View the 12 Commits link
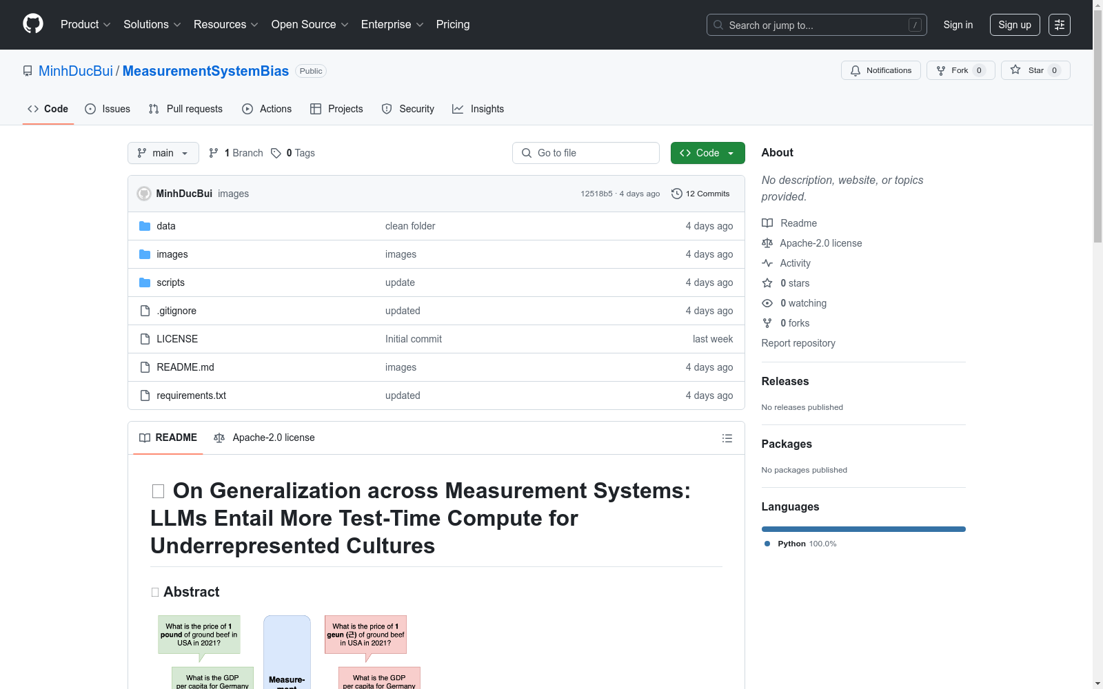Screen dimensions: 1103x689 (x=700, y=194)
